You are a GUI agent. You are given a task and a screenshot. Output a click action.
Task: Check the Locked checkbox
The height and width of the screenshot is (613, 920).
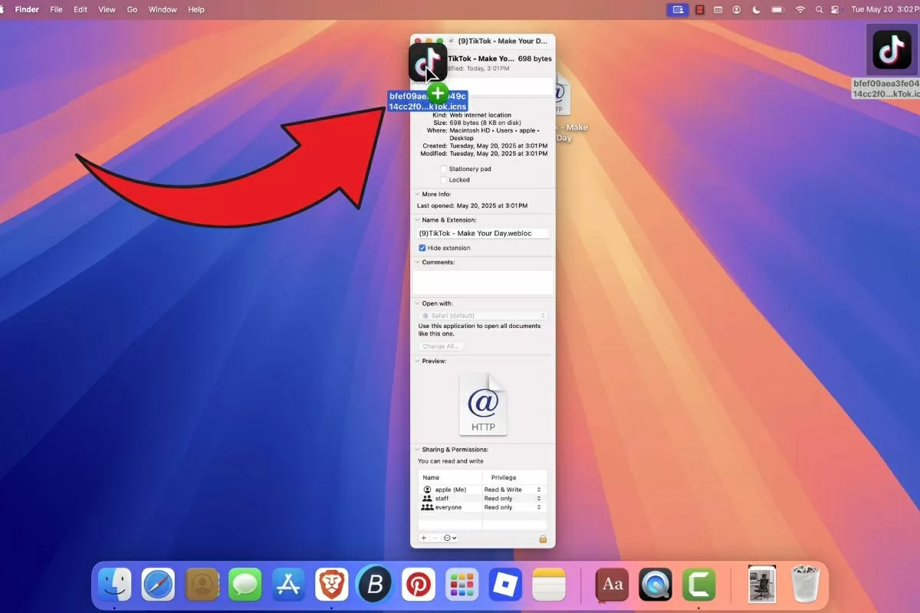pyautogui.click(x=443, y=180)
